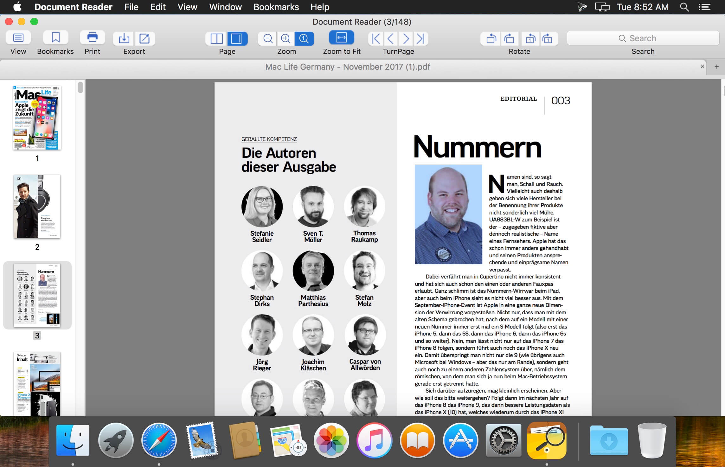Click the Export download arrow icon
The width and height of the screenshot is (725, 467).
coord(124,39)
